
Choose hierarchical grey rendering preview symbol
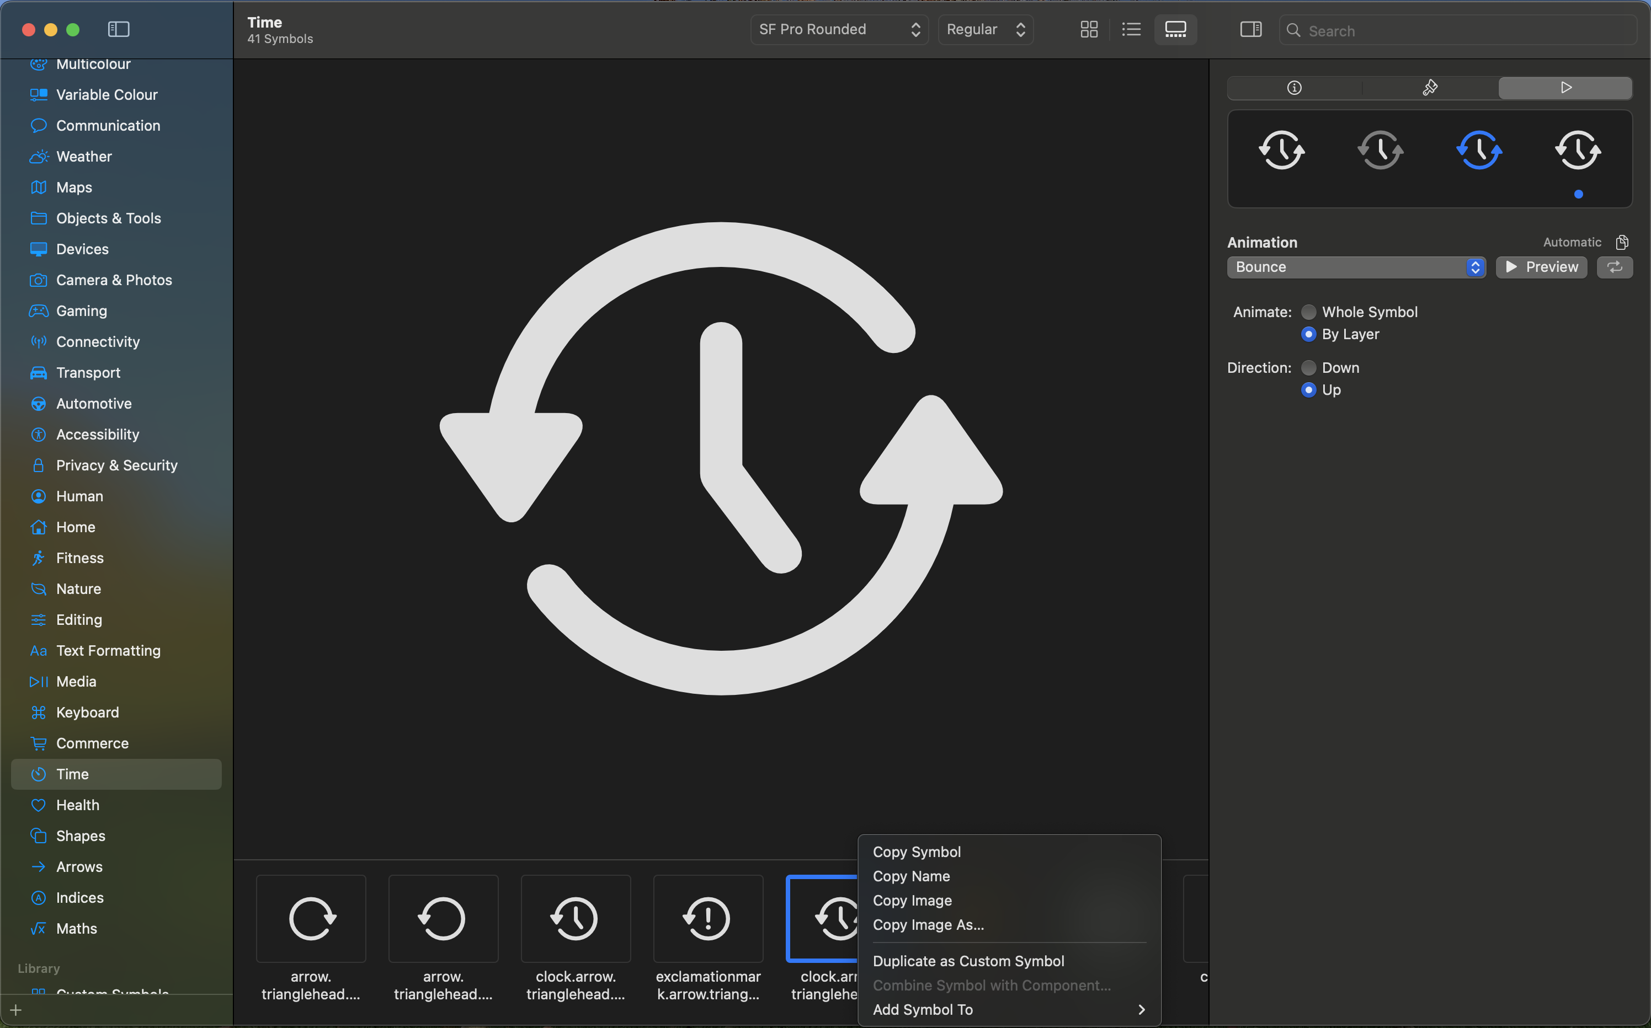point(1380,150)
